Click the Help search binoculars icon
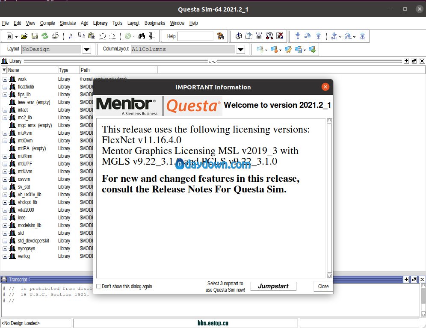The width and height of the screenshot is (426, 328). point(221,36)
